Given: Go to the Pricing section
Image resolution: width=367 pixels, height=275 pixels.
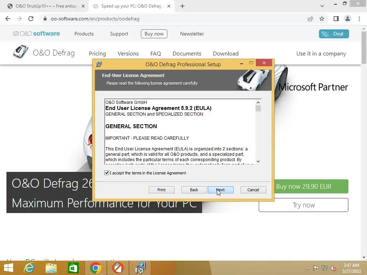Looking at the screenshot, I should point(97,54).
